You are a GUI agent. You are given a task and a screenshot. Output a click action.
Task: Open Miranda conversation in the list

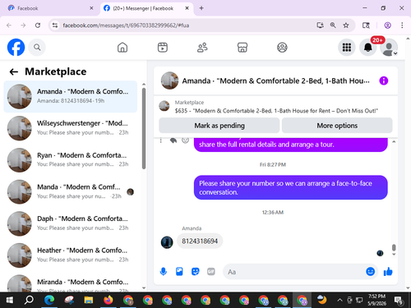71,283
